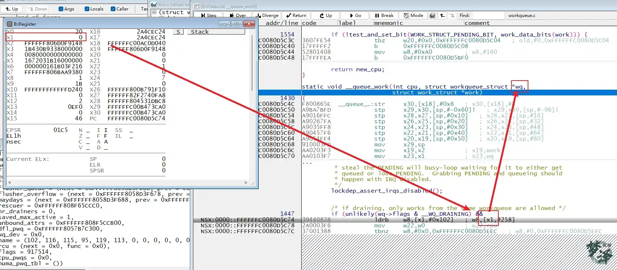Click the S button in Register window
Image resolution: width=617 pixels, height=270 pixels.
(178, 32)
